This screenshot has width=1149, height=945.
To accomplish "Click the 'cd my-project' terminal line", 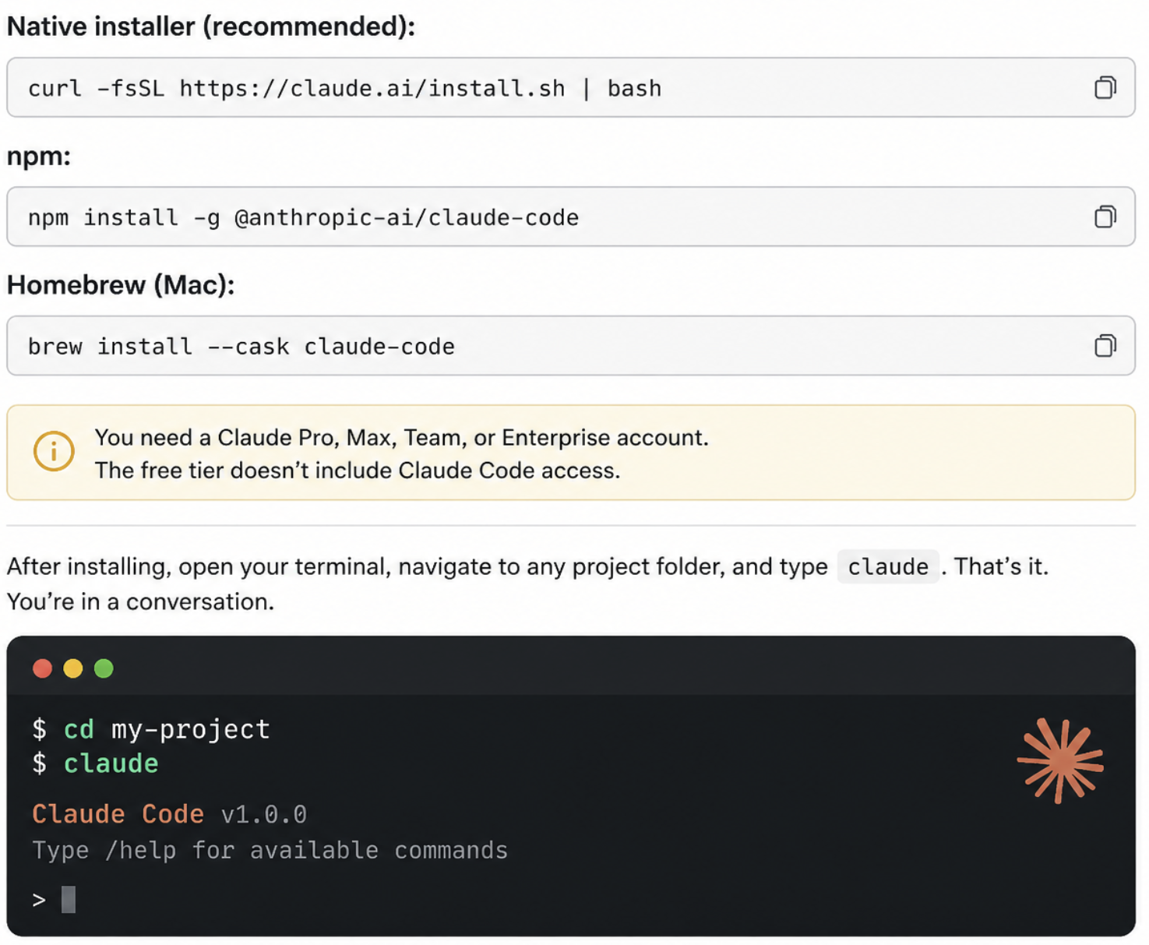I will pos(151,729).
